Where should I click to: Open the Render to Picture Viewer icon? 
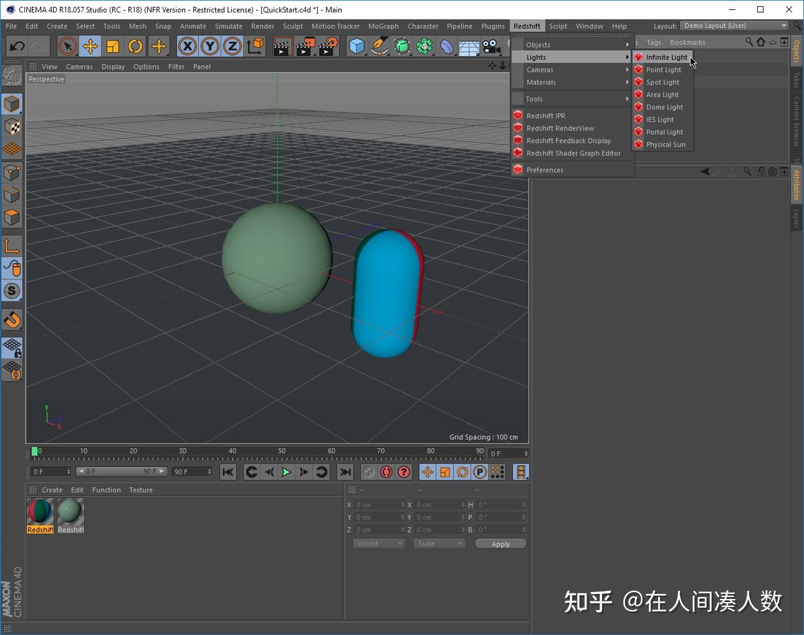pos(305,46)
